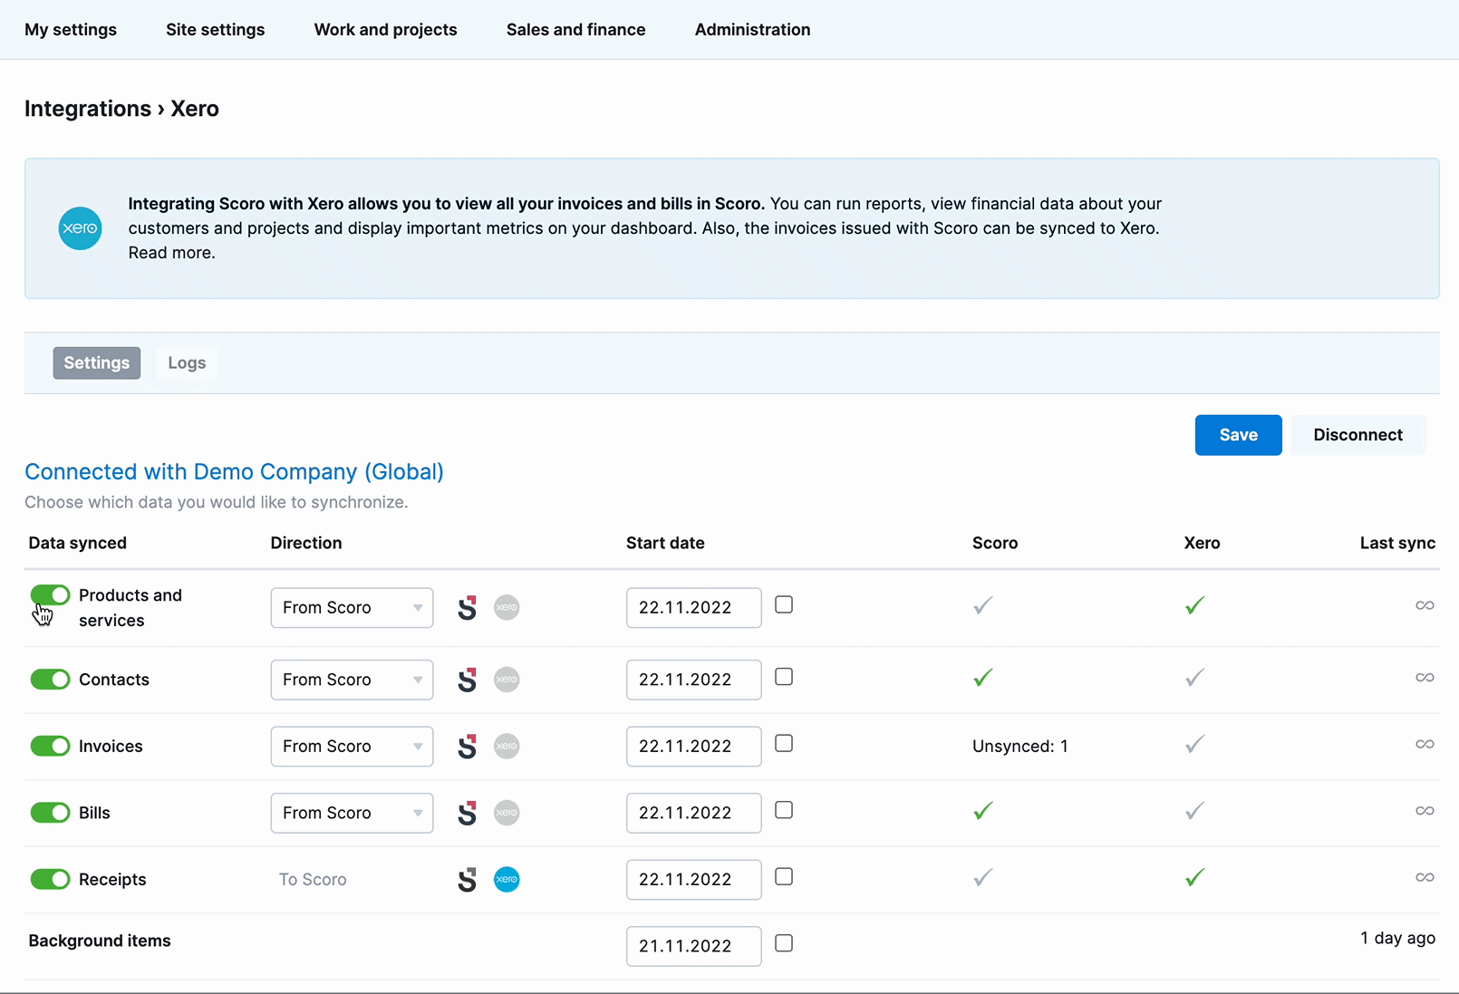Open My settings menu
This screenshot has width=1459, height=994.
71,30
